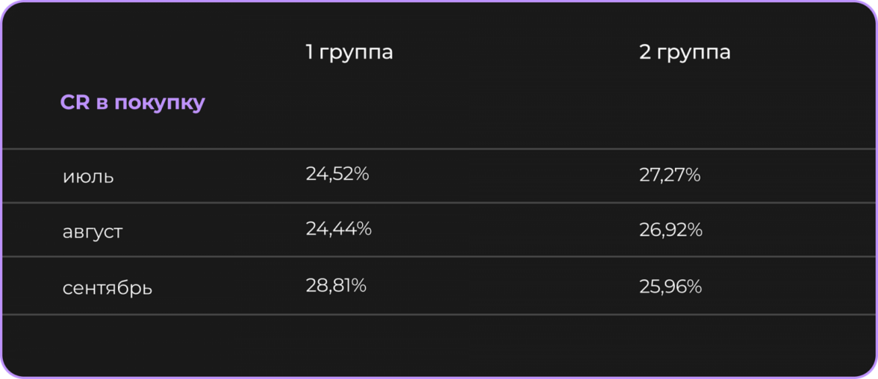The image size is (878, 379).
Task: Click the "август" row label
Action: 93,231
